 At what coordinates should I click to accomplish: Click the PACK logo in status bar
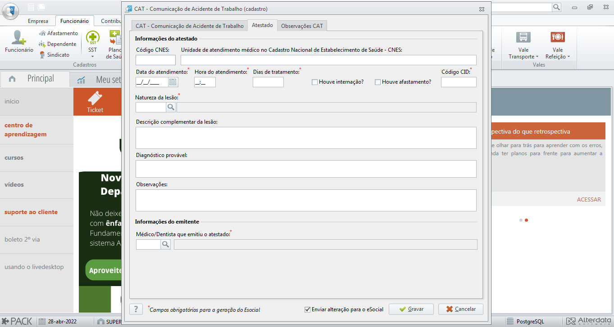tap(17, 321)
